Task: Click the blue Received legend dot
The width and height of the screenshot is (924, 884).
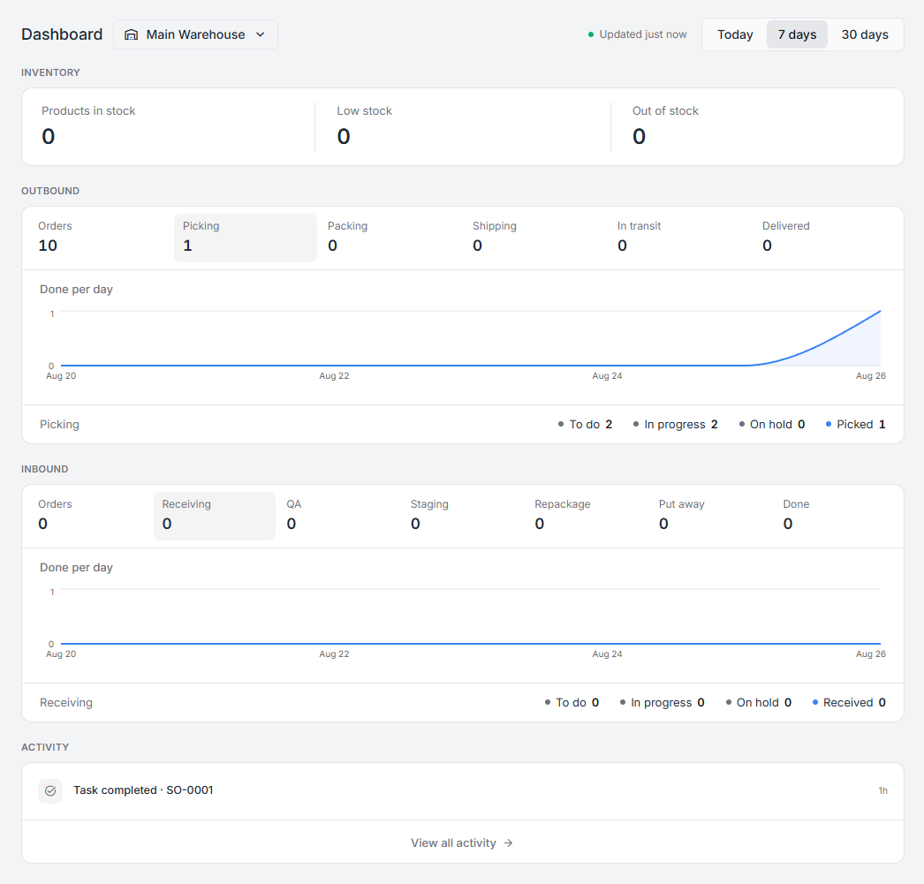Action: (x=815, y=702)
